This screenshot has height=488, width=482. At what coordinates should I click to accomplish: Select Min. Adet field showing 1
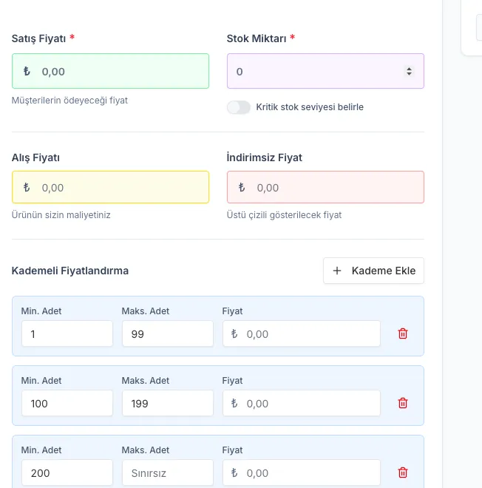coord(67,334)
